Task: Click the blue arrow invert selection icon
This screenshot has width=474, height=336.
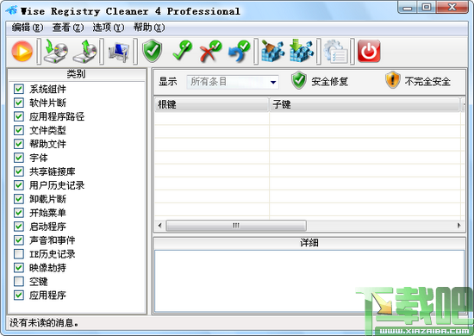Action: [x=239, y=51]
